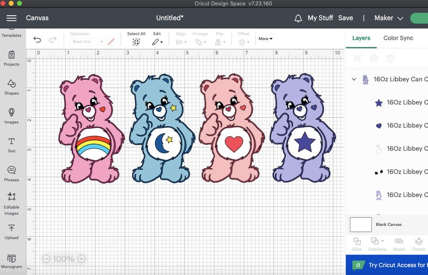This screenshot has width=428, height=275.
Task: Open the Projects panel
Action: (x=11, y=58)
